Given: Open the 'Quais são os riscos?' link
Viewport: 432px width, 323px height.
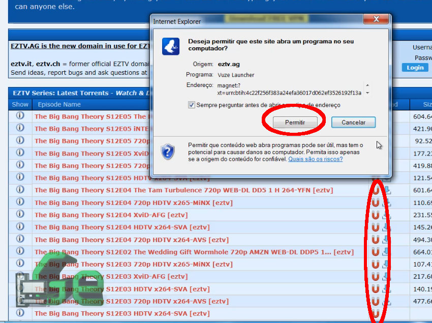Looking at the screenshot, I should [316, 159].
